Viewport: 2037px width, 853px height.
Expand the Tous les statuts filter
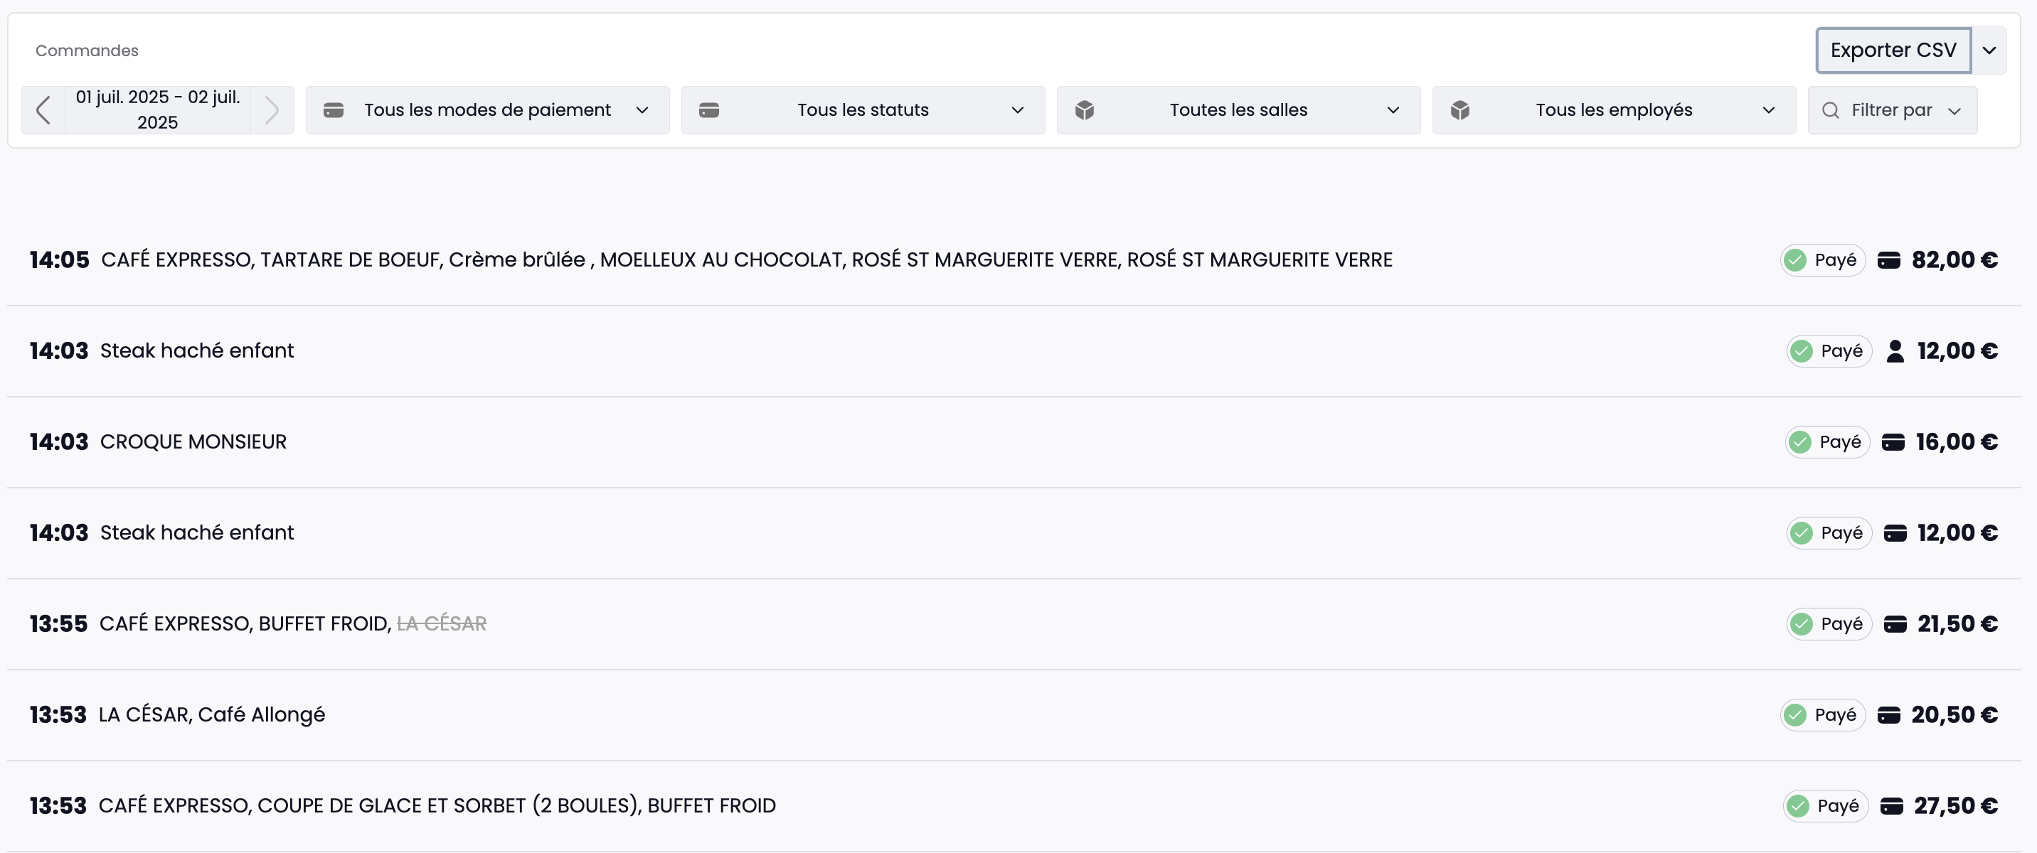coord(863,110)
